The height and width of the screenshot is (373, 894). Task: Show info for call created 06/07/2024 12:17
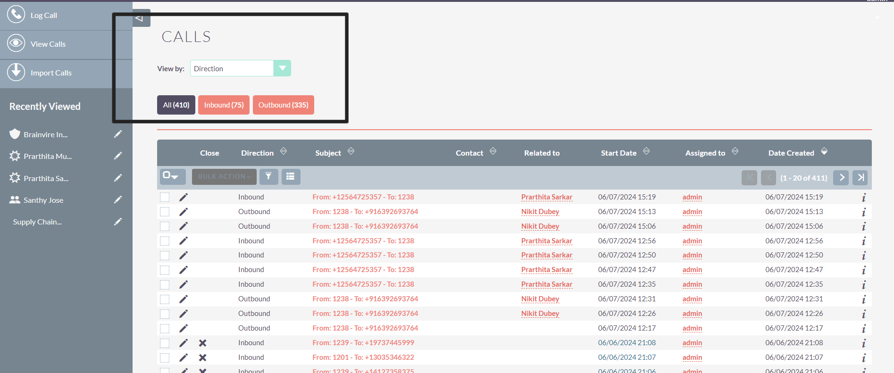coord(863,329)
